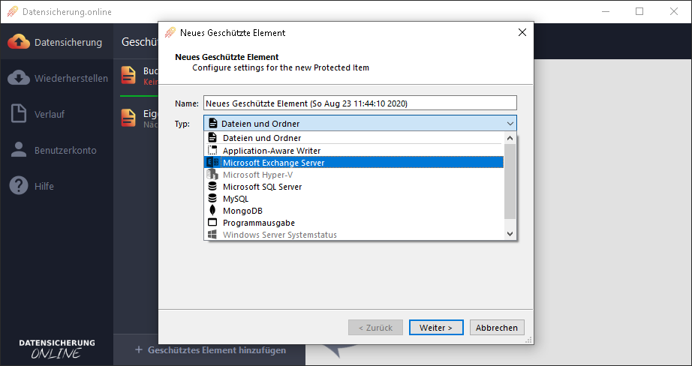The width and height of the screenshot is (692, 366).
Task: Click the list scrollbar up arrow
Action: pyautogui.click(x=510, y=138)
